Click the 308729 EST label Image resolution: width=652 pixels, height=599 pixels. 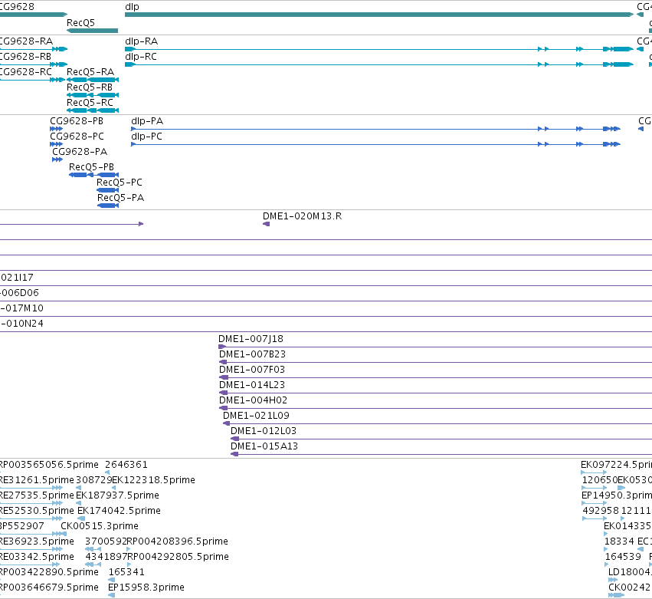click(x=93, y=480)
